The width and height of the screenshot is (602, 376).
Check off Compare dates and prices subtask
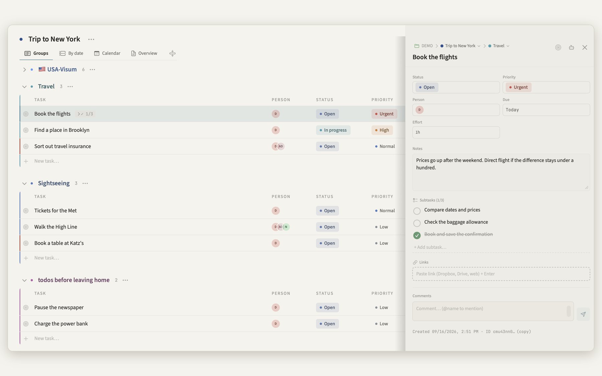(x=417, y=211)
